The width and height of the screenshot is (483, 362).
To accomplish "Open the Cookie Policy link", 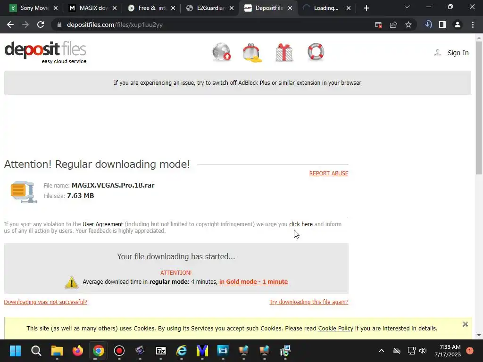I will (x=335, y=329).
